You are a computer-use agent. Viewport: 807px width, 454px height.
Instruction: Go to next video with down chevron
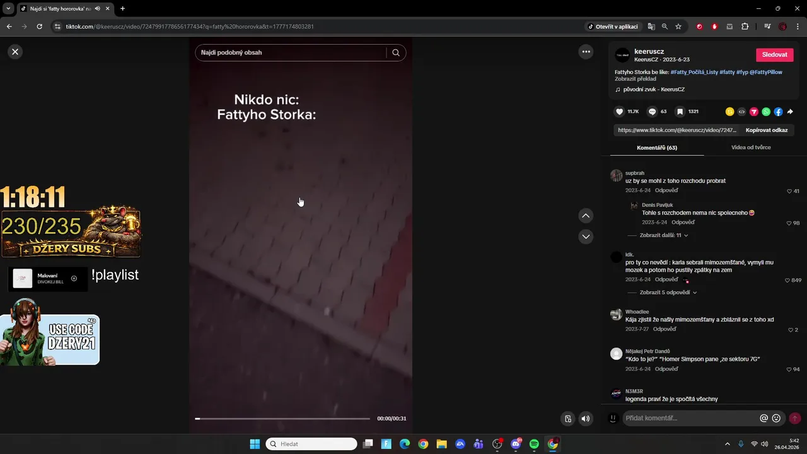click(586, 236)
